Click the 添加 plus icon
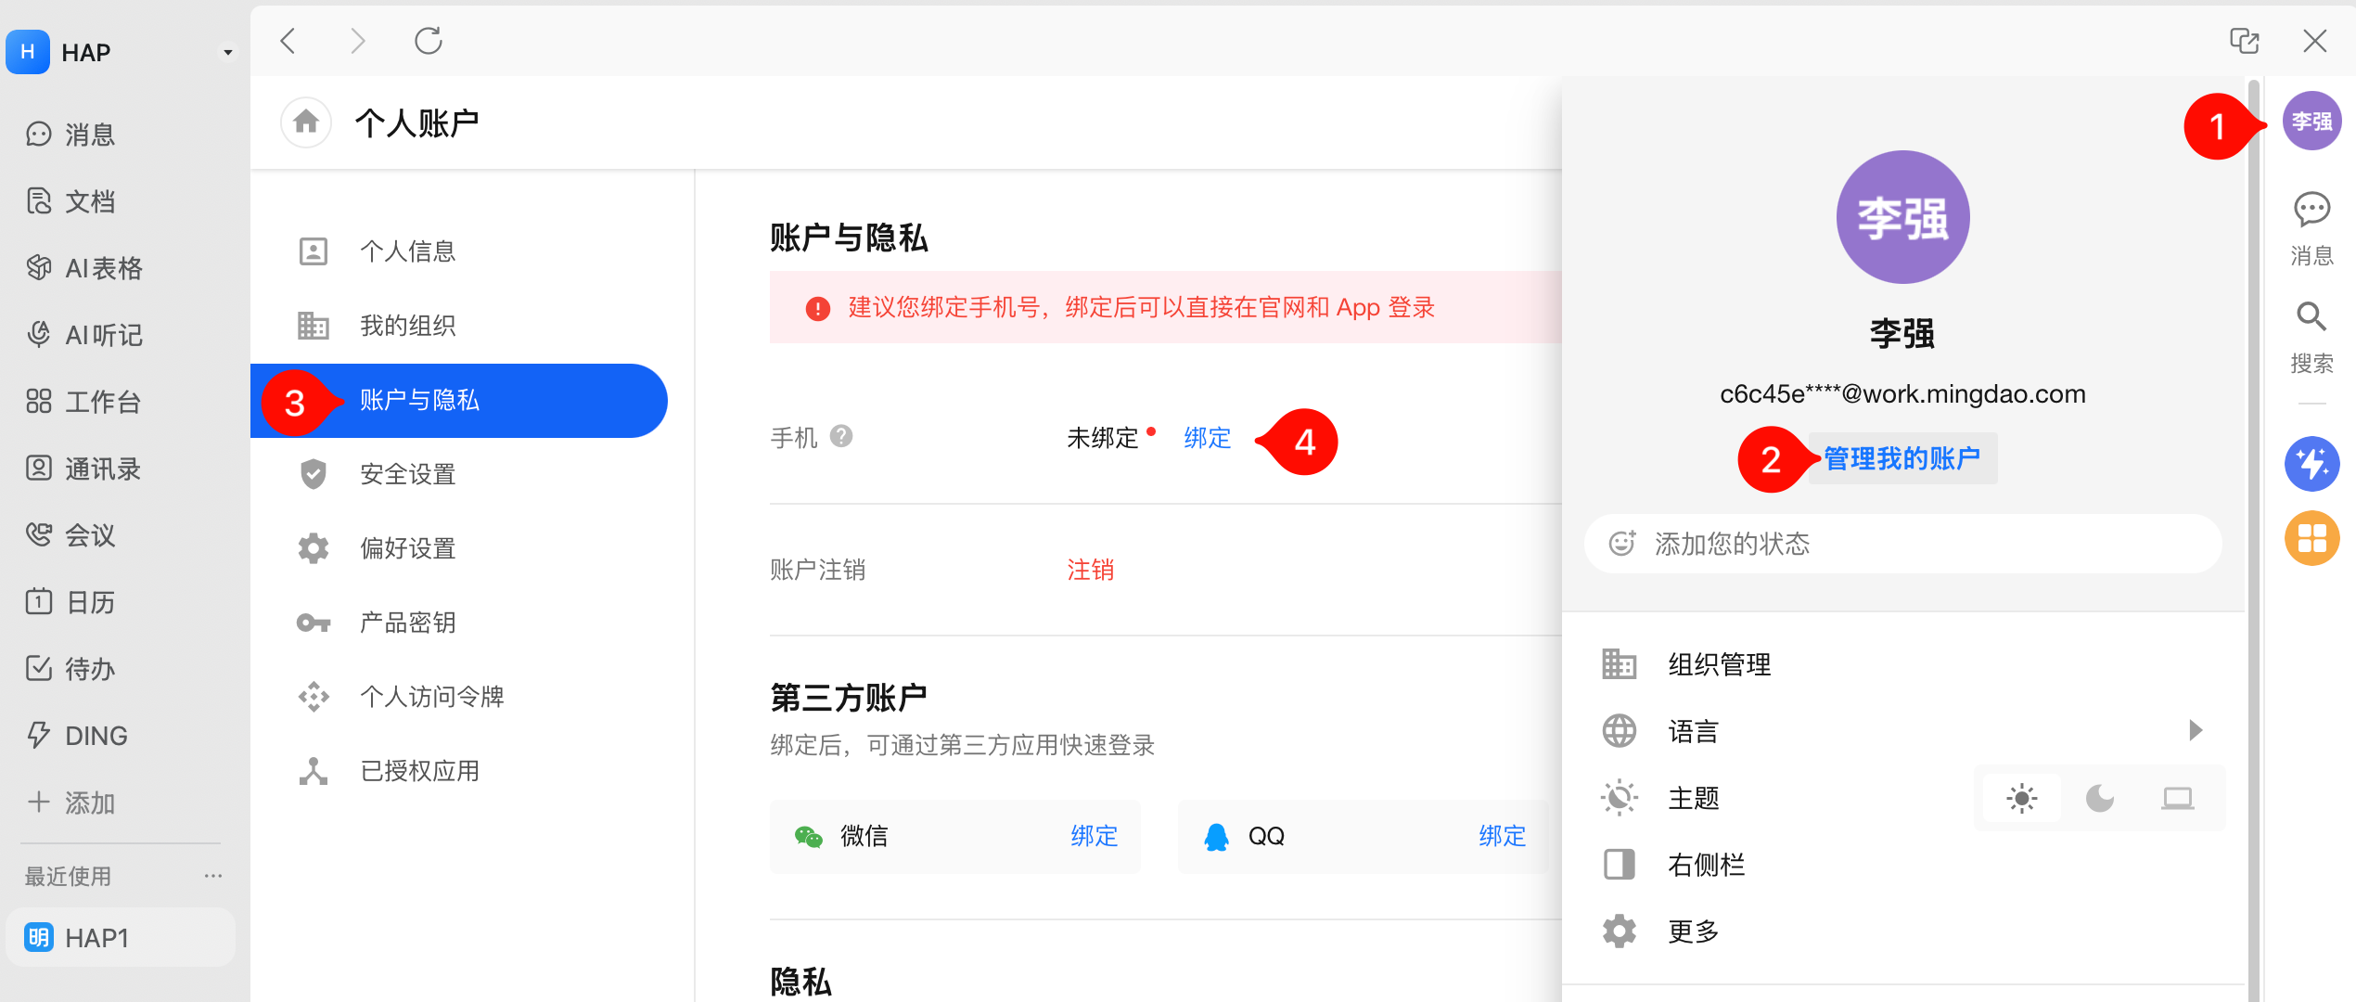 pyautogui.click(x=39, y=802)
